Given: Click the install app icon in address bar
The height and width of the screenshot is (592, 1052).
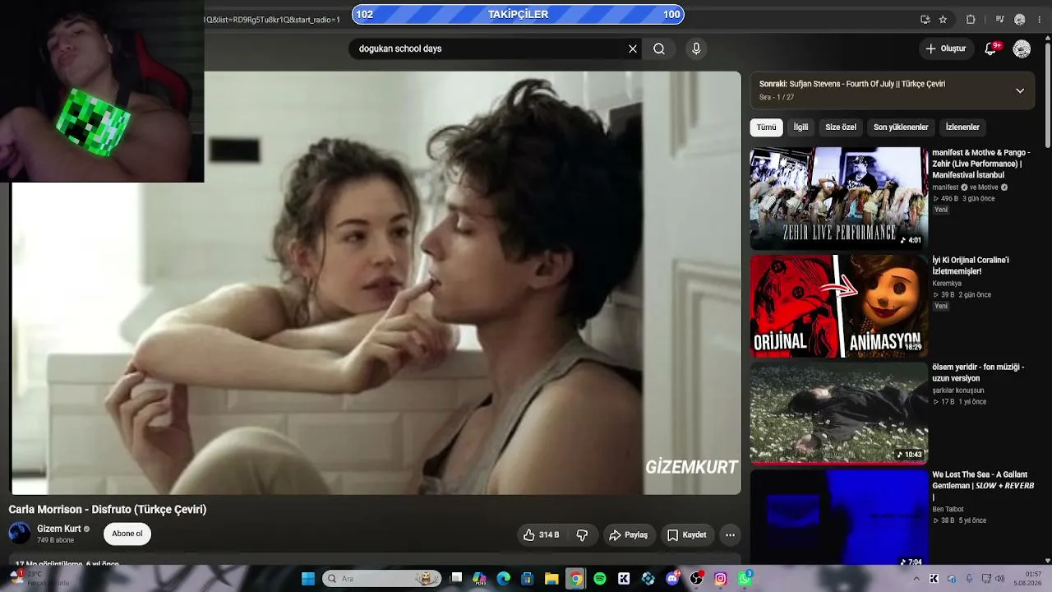Looking at the screenshot, I should [925, 20].
